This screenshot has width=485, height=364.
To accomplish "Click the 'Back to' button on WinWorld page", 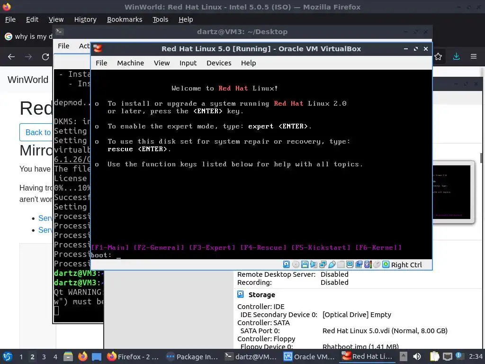I will pyautogui.click(x=36, y=133).
